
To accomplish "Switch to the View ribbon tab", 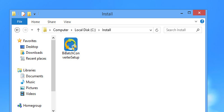I will click(x=67, y=22).
